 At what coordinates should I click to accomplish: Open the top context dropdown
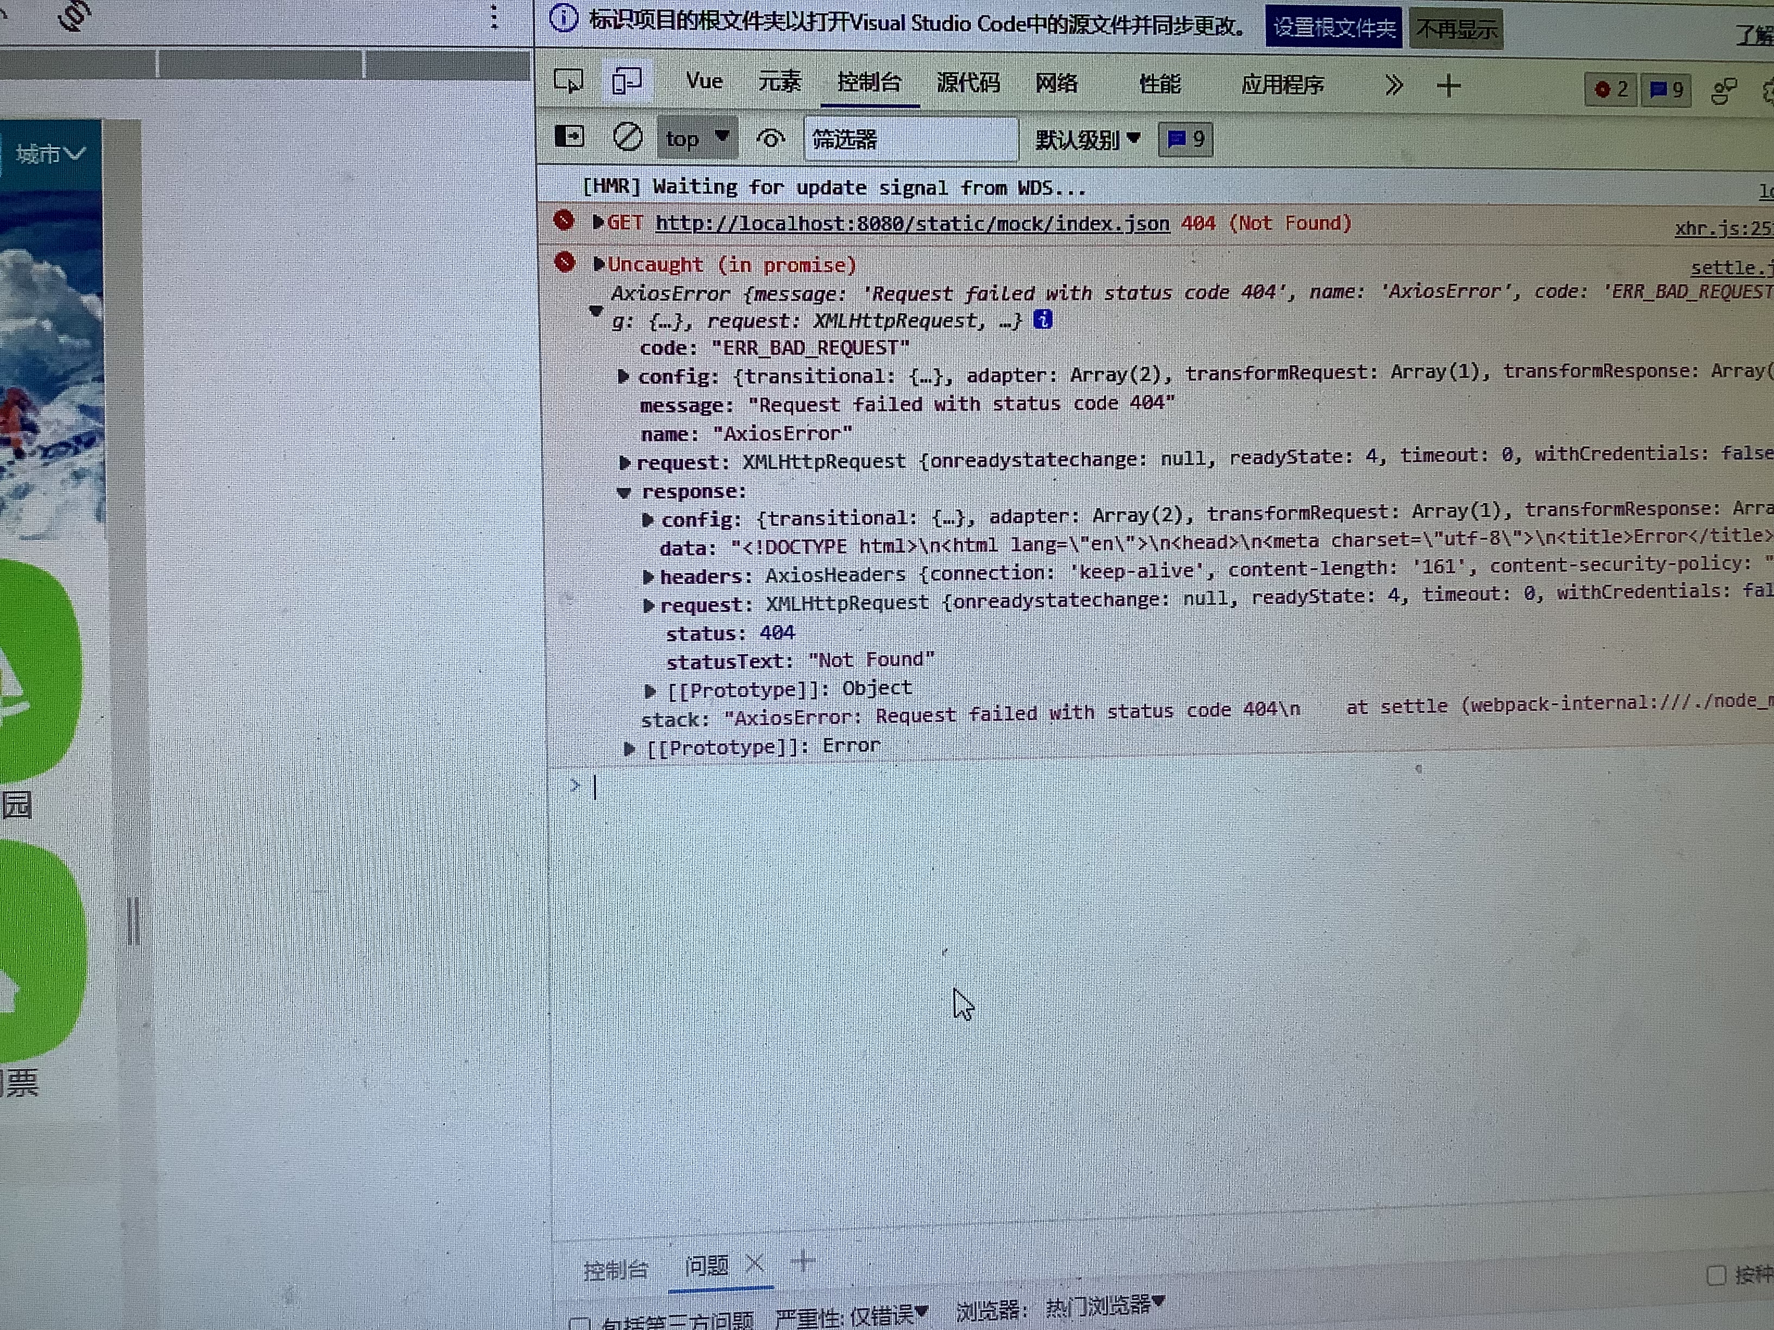tap(697, 138)
